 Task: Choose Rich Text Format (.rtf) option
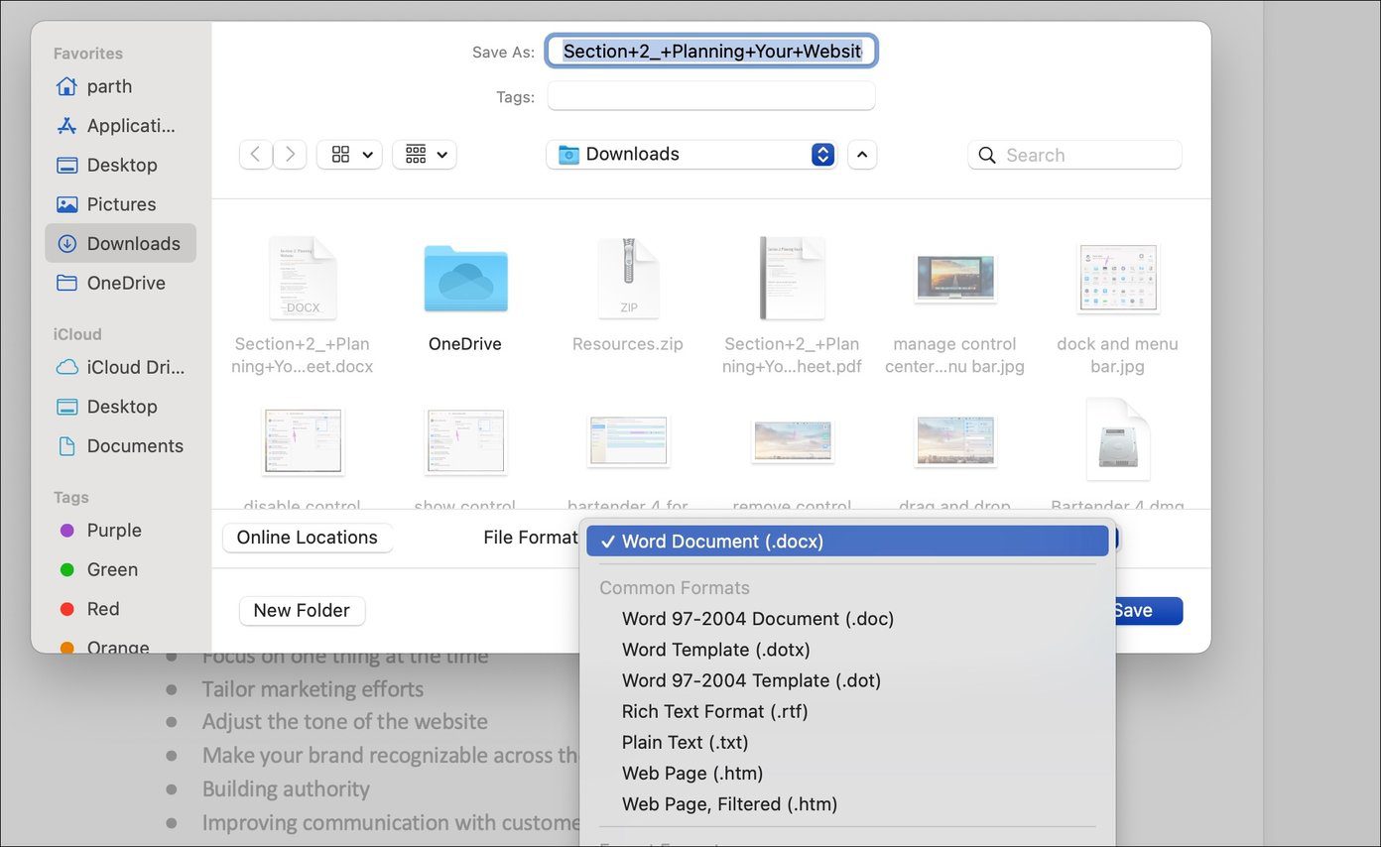point(714,711)
